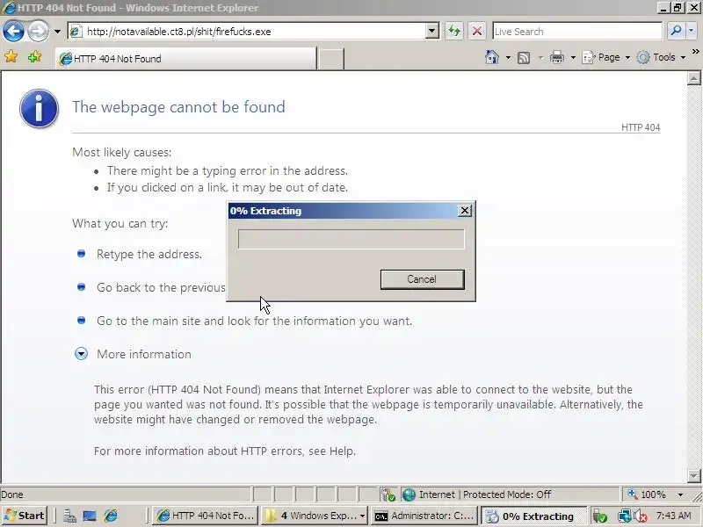
Task: Open the Start menu
Action: [x=25, y=516]
